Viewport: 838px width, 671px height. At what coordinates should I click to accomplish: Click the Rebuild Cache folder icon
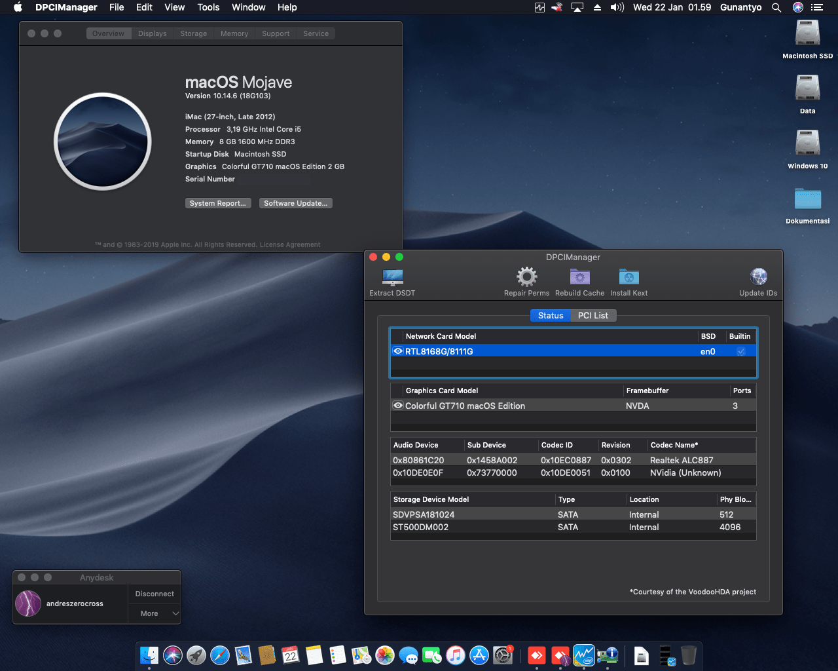pos(579,277)
